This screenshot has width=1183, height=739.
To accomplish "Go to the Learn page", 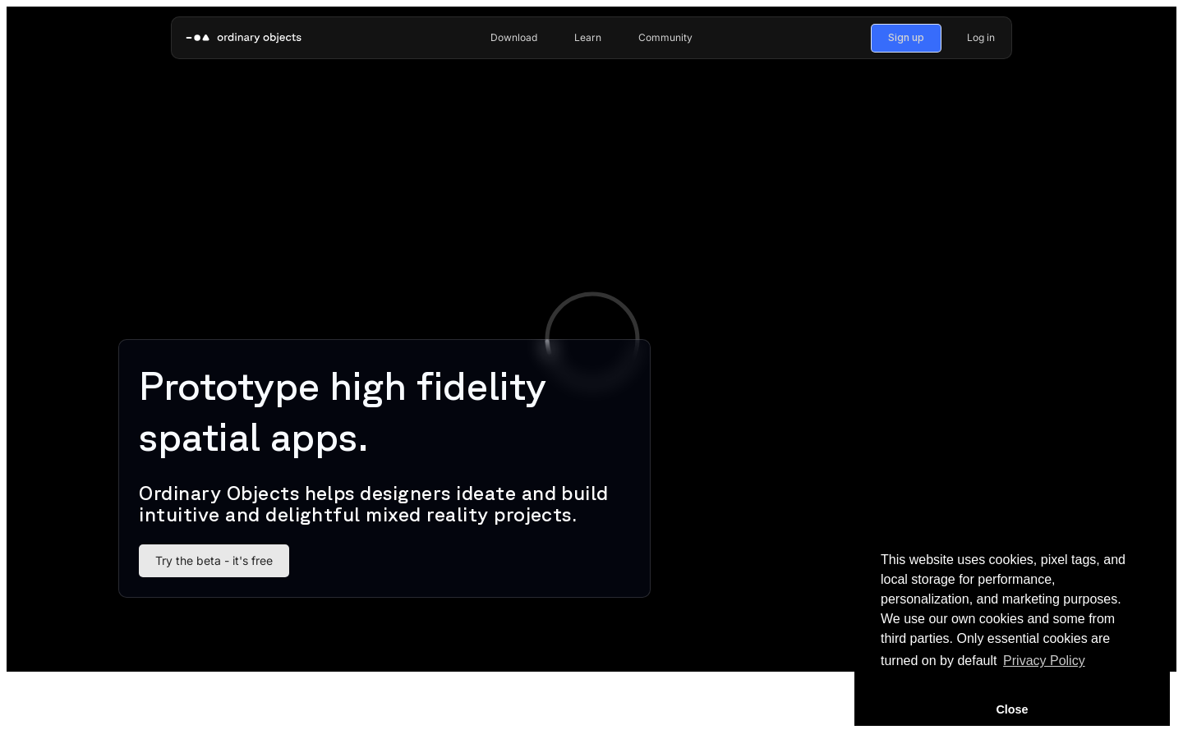I will click(587, 38).
